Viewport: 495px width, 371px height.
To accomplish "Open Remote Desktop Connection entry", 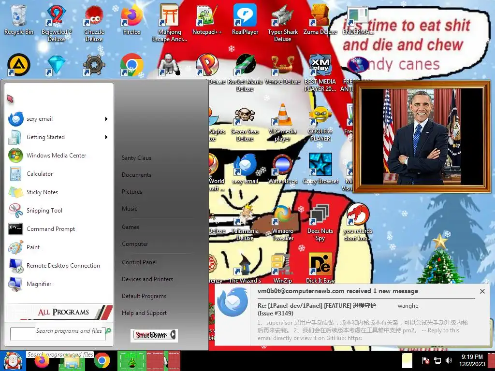I will (58, 266).
